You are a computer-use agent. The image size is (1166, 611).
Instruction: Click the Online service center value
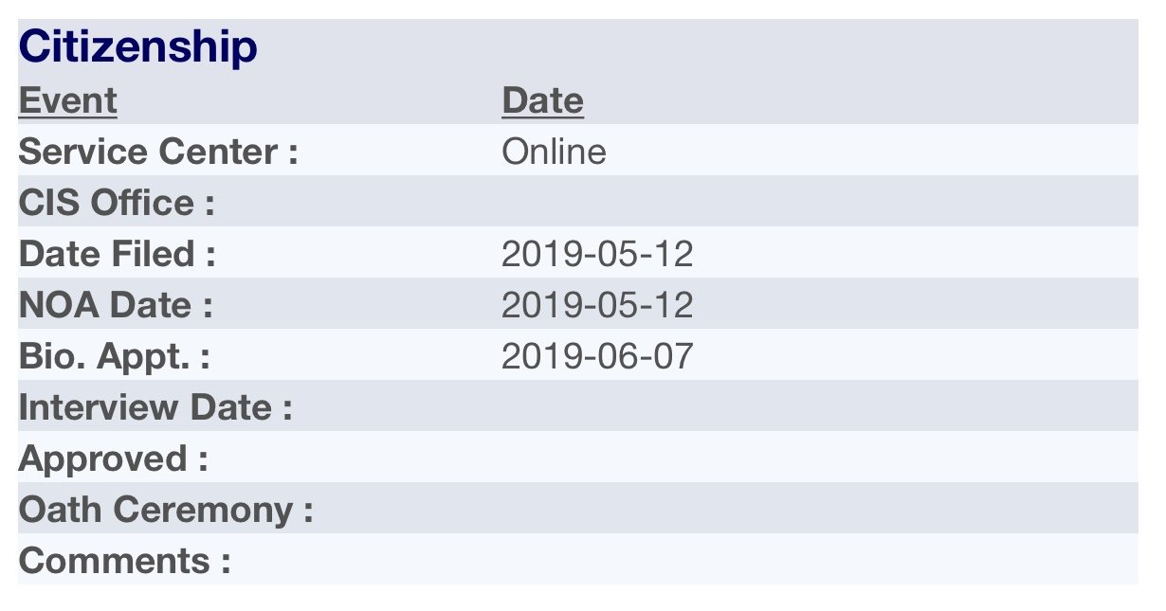554,152
